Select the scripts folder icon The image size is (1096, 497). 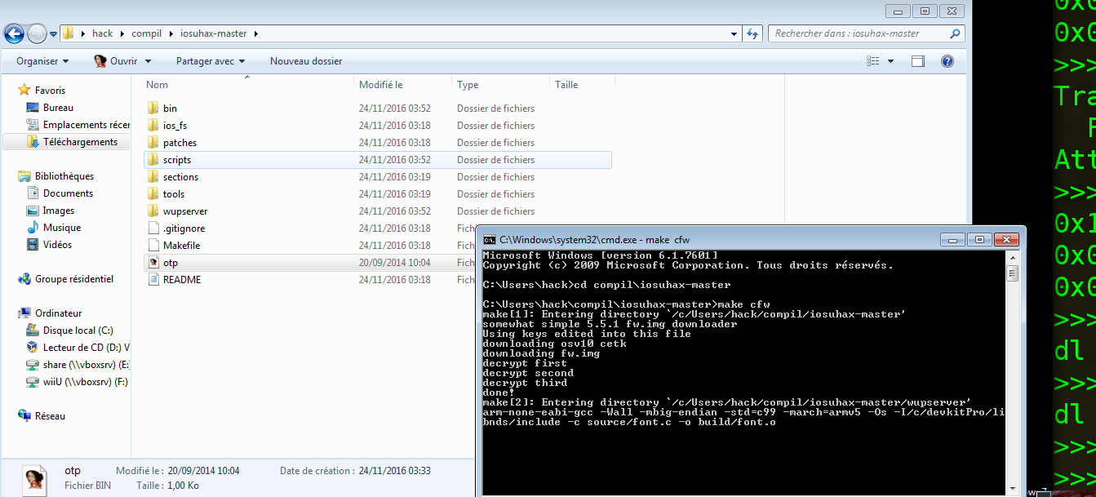[x=153, y=160]
